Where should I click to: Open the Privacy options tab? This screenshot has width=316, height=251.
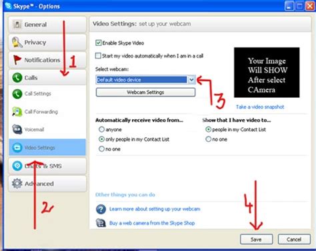47,42
